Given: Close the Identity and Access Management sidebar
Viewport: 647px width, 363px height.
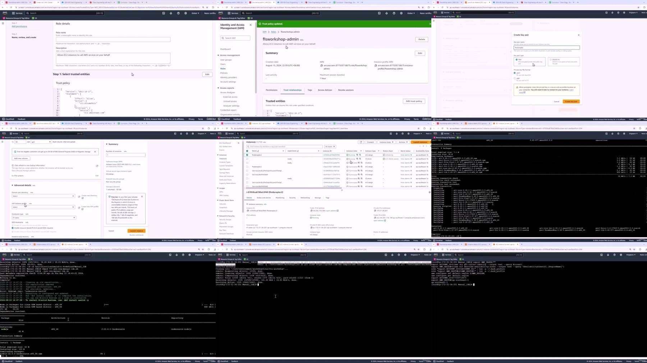Looking at the screenshot, I should click(251, 25).
